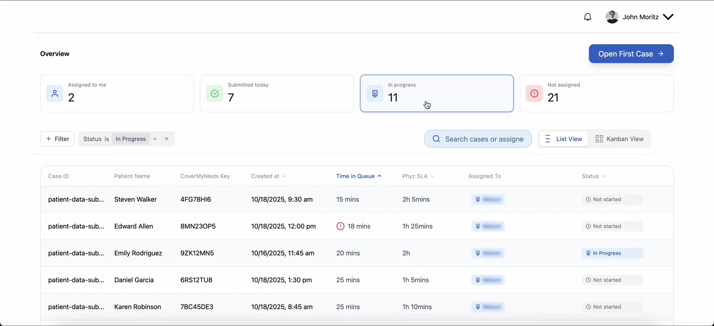This screenshot has height=326, width=714.
Task: Remove the Status is In Progress filter
Action: tap(167, 139)
